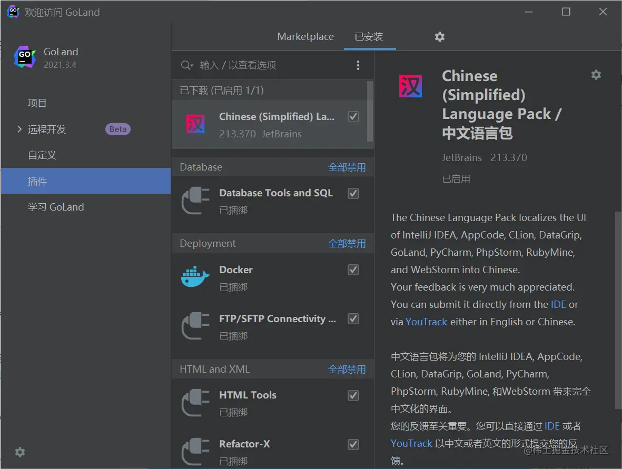The height and width of the screenshot is (469, 622).
Task: Select the Database Tools and SQL row
Action: click(x=273, y=201)
